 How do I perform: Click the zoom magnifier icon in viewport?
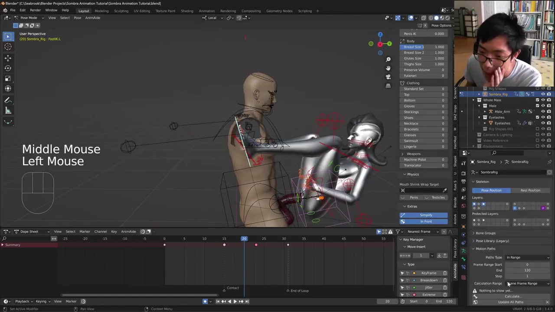click(388, 59)
